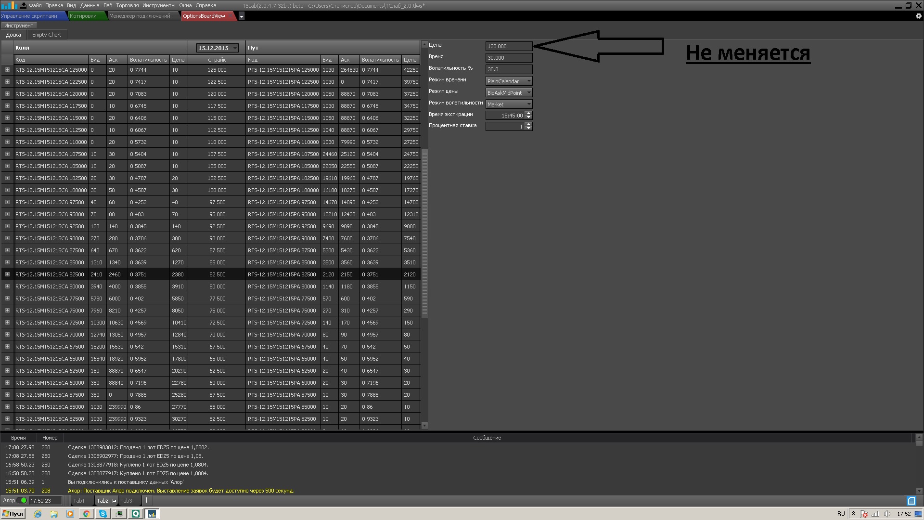Open the Skype taskbar icon
Viewport: 924px width, 520px height.
click(x=103, y=514)
